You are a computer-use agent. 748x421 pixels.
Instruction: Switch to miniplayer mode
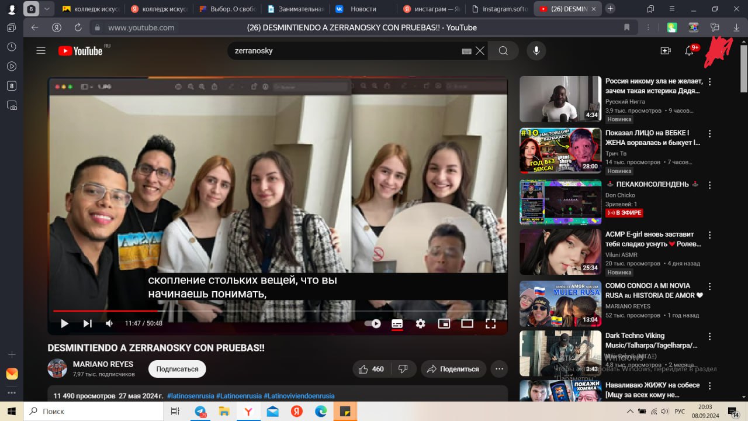pos(444,323)
